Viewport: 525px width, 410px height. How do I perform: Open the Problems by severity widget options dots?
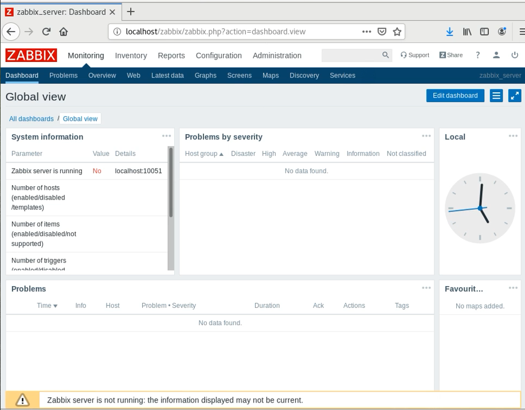click(x=426, y=136)
